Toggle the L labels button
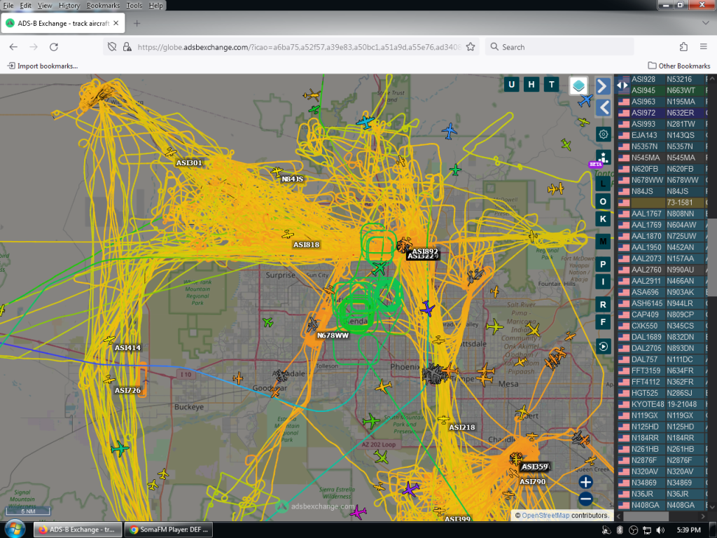Screen dimensions: 717x538 click(x=603, y=184)
